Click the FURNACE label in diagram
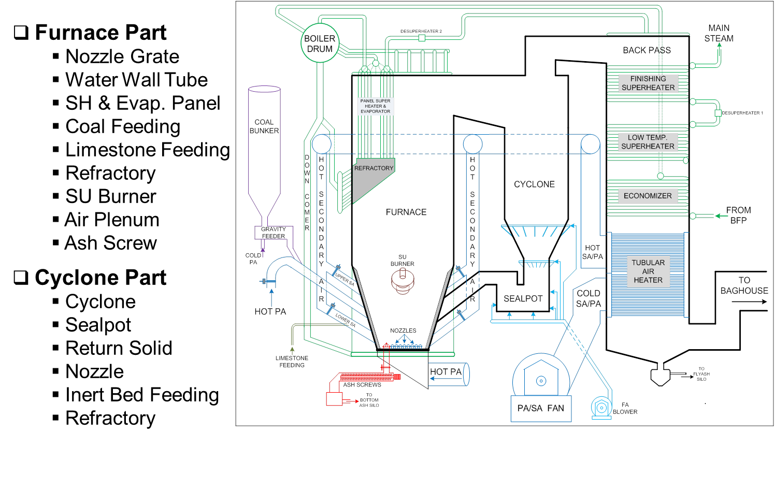 coord(406,212)
